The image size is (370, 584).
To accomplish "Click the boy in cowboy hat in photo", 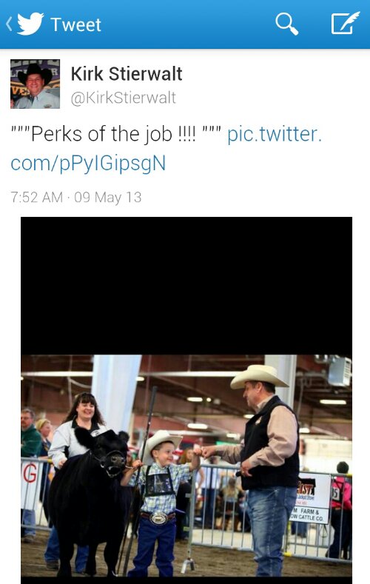I will 159,503.
